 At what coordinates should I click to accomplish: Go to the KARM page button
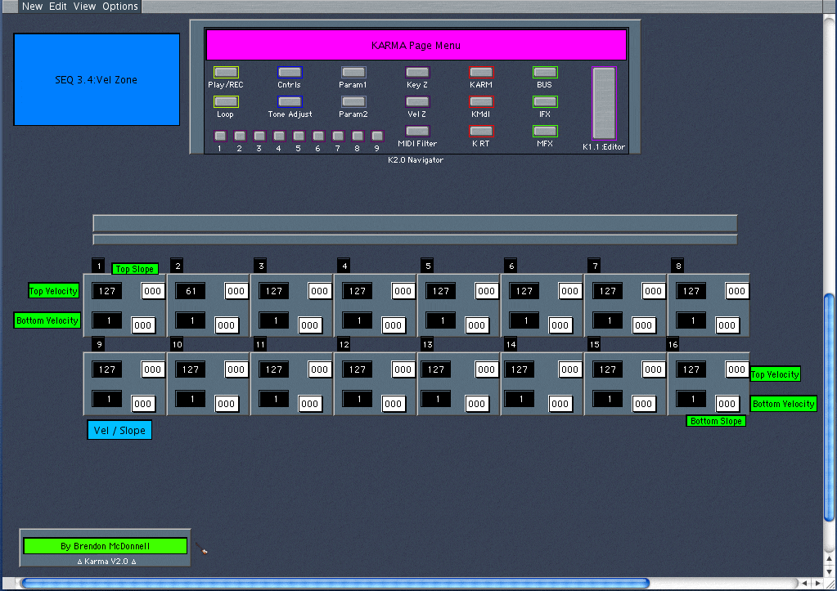(481, 73)
